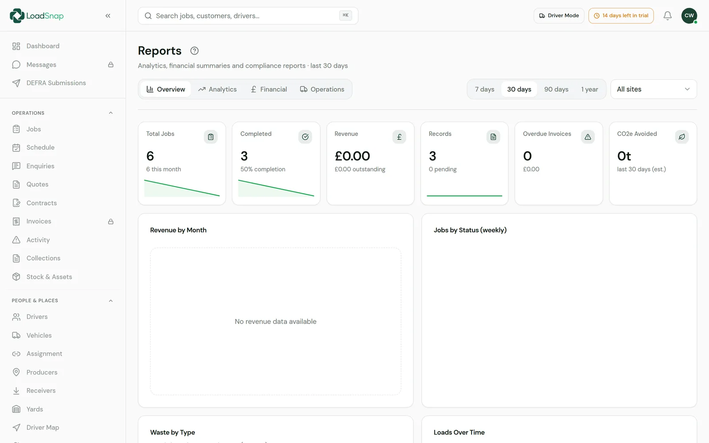Click the 'Waste by Type' heading

coord(172,432)
